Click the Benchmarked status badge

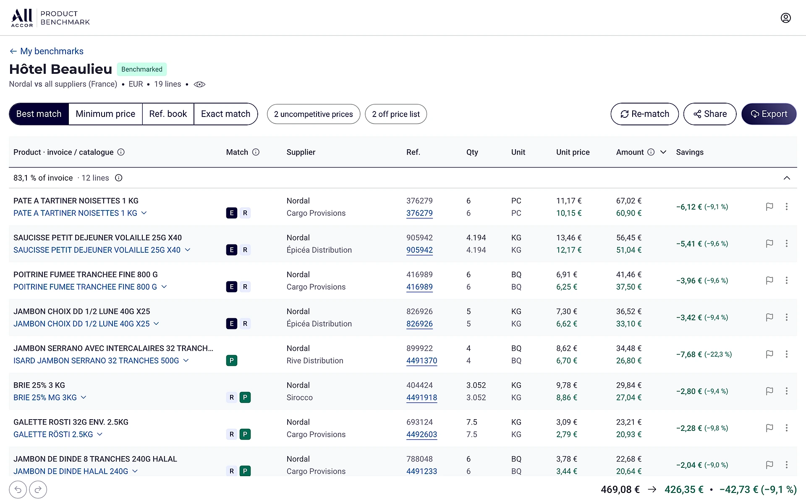pos(142,69)
